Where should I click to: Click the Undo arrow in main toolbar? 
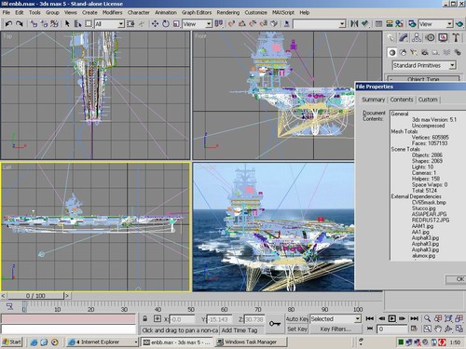click(8, 23)
